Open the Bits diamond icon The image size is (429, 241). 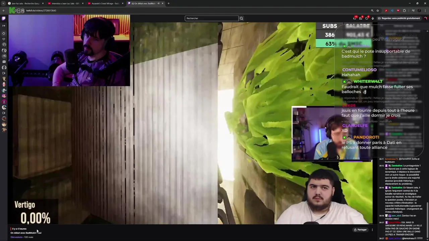click(373, 18)
